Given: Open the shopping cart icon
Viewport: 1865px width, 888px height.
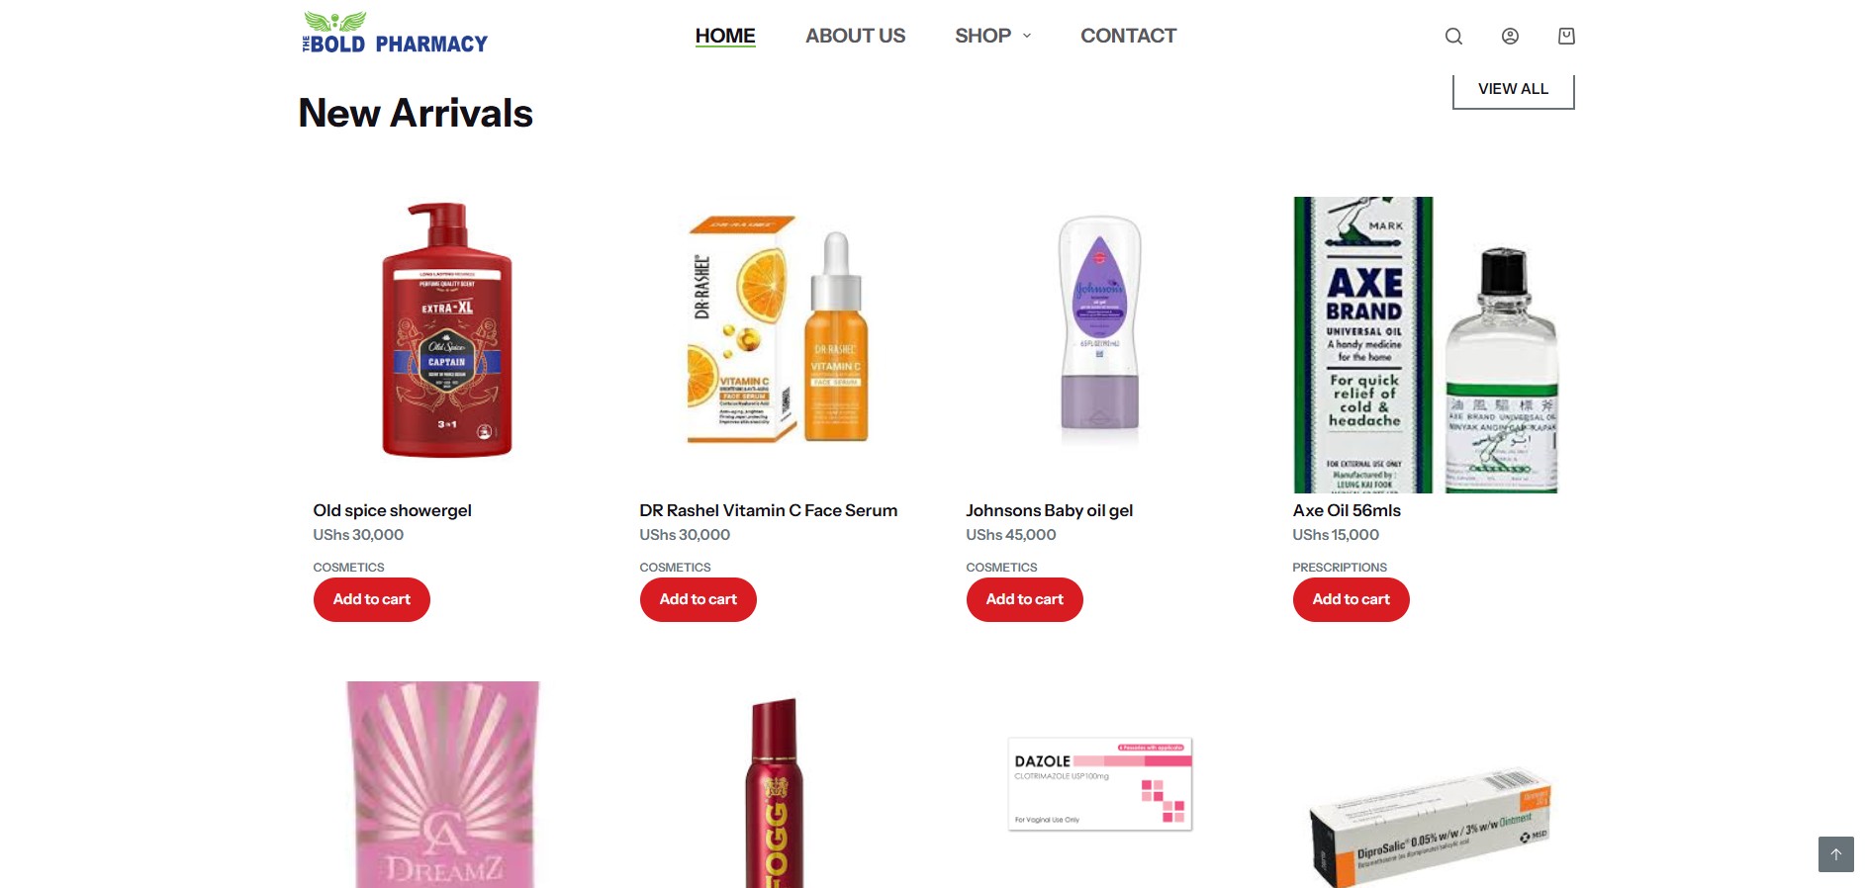Looking at the screenshot, I should (1566, 37).
